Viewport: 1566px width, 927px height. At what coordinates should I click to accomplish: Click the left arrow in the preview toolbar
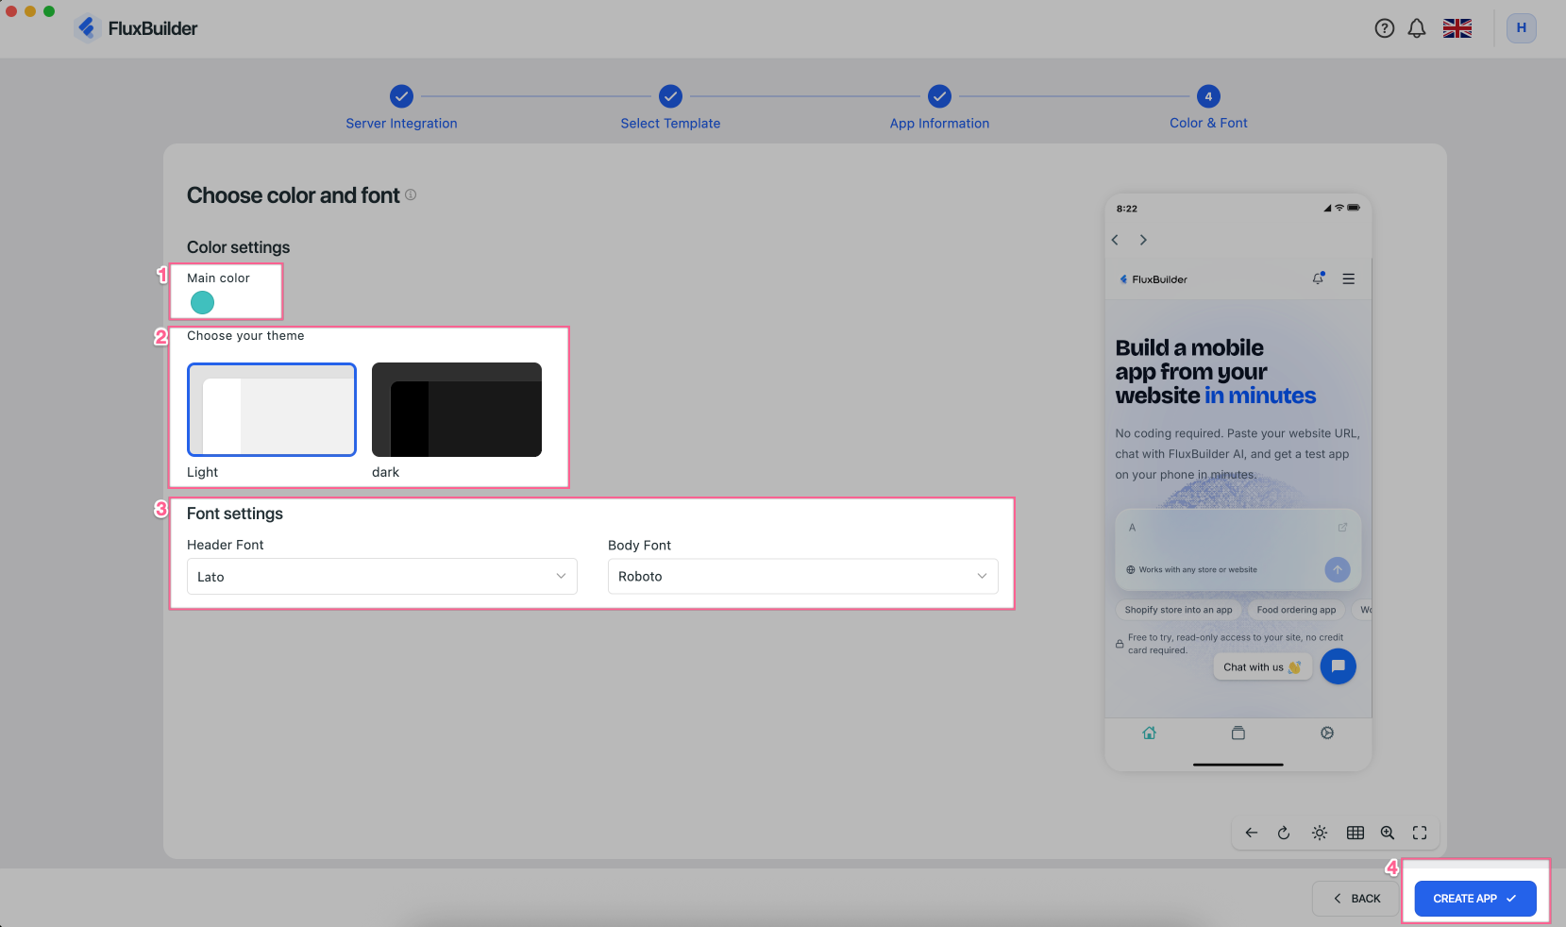pyautogui.click(x=1252, y=833)
